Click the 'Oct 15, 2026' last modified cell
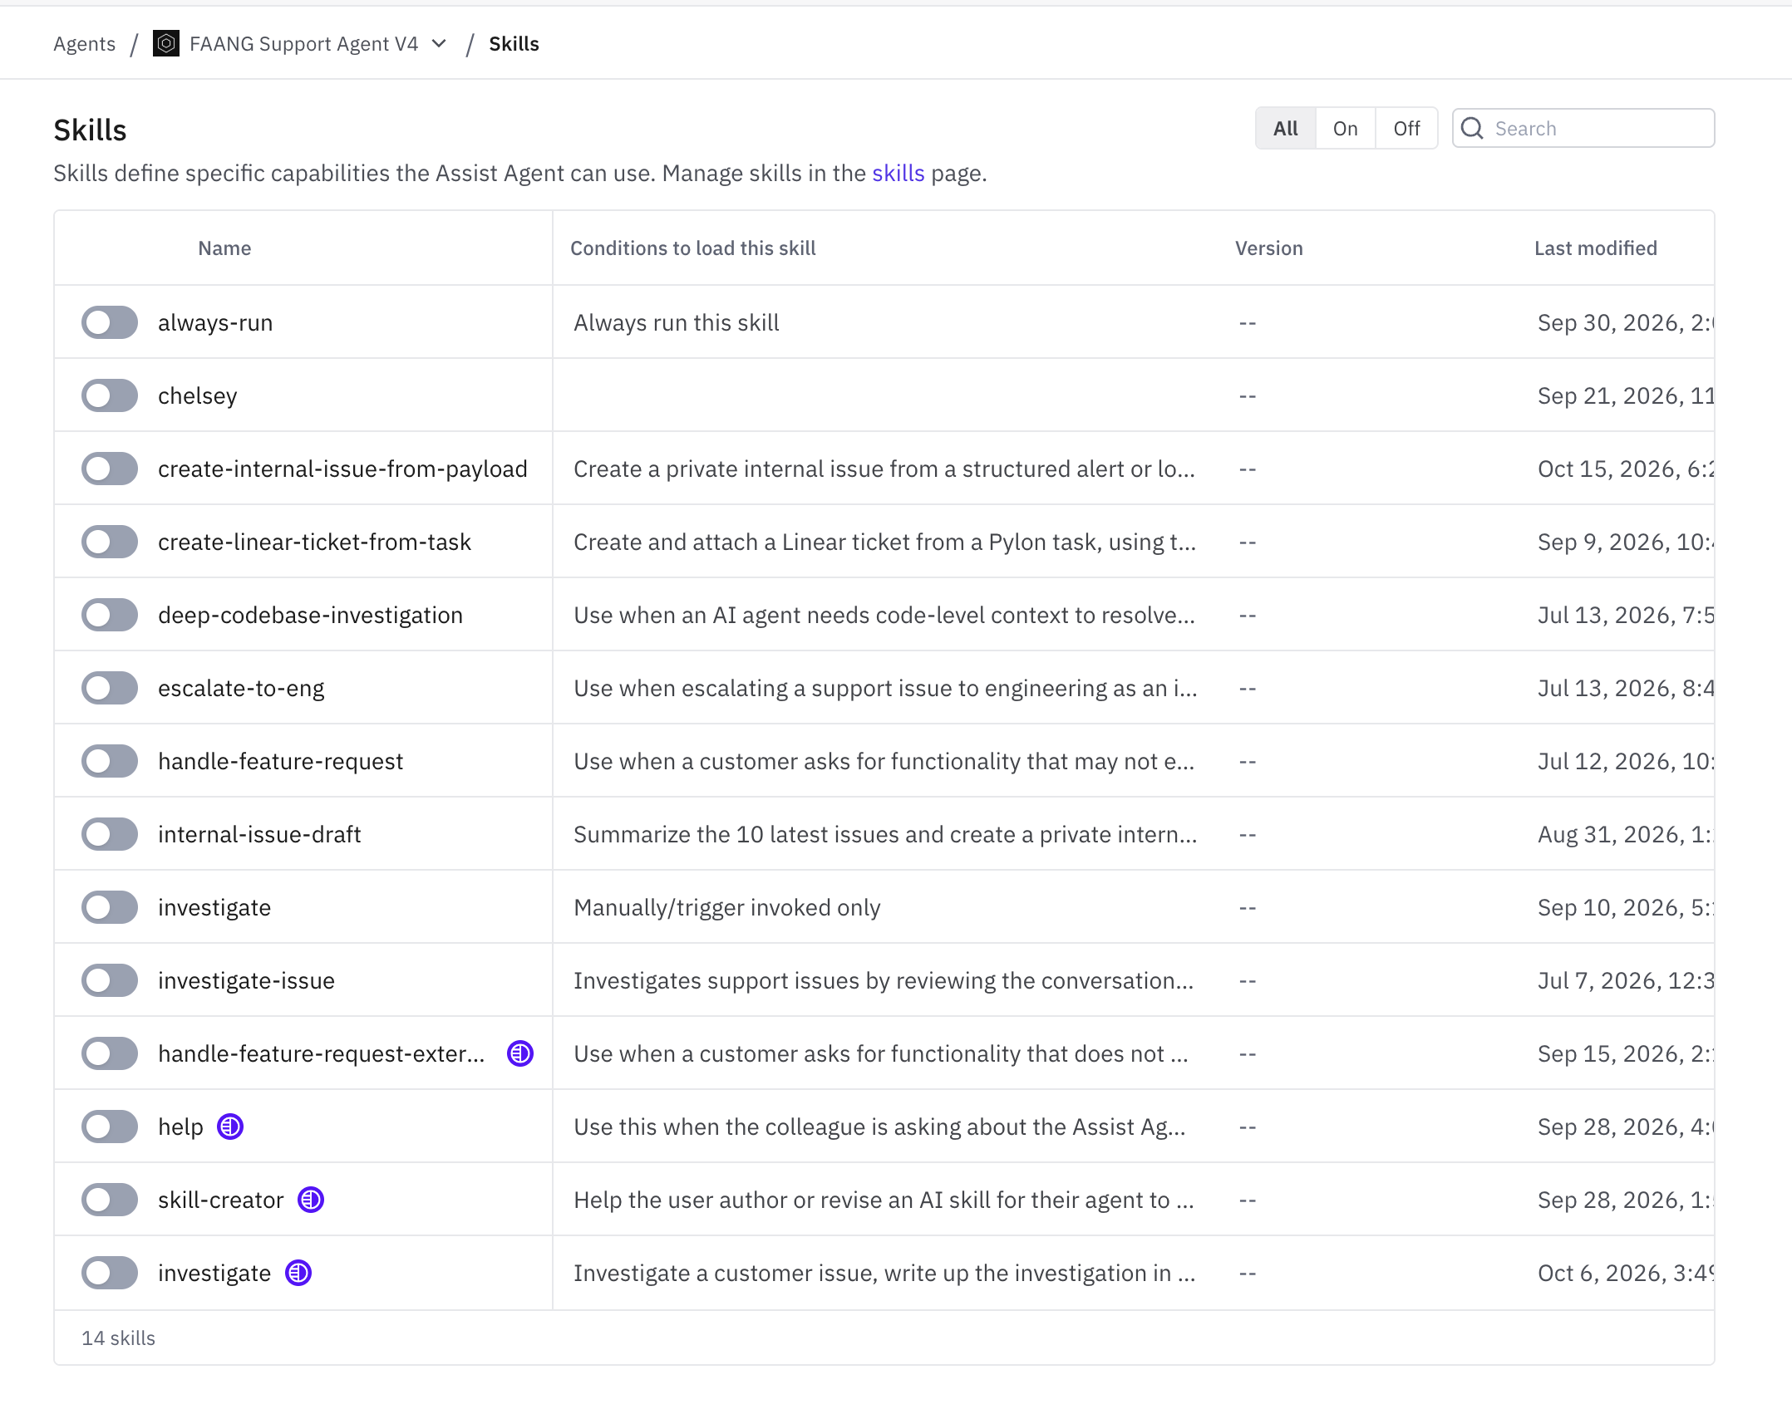The width and height of the screenshot is (1792, 1404). click(1625, 469)
